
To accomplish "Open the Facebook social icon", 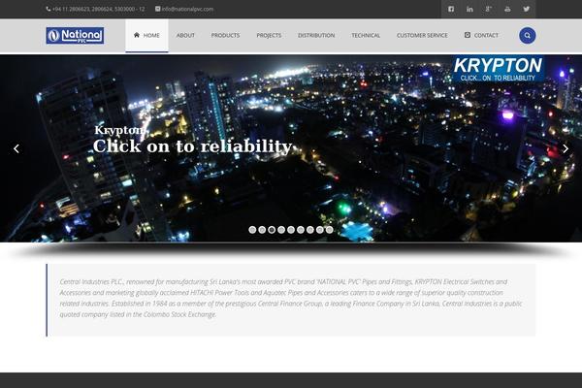I will tap(451, 9).
